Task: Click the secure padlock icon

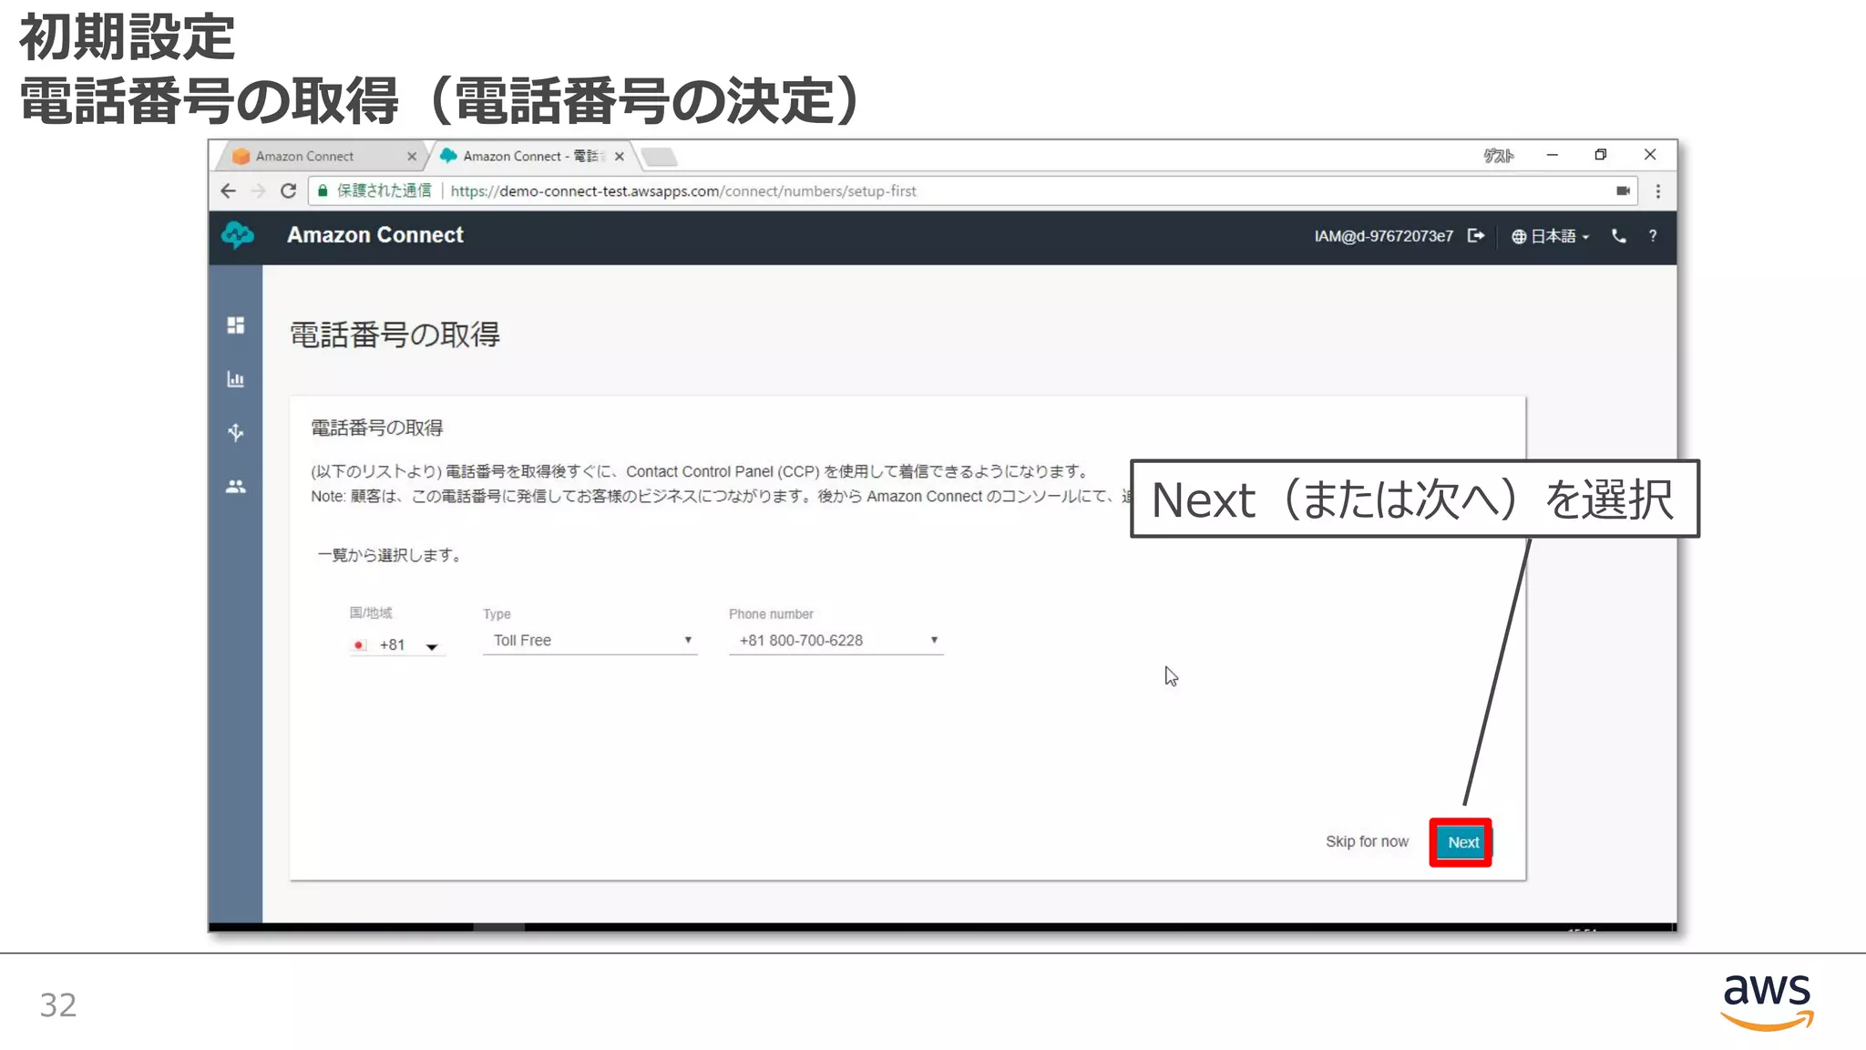Action: pyautogui.click(x=323, y=191)
